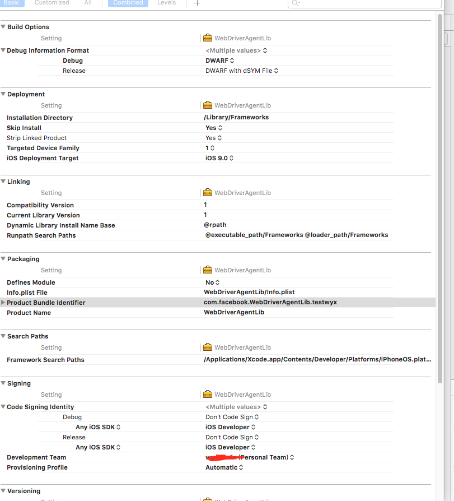The image size is (454, 501).
Task: Collapse the Linking section
Action: 3,182
